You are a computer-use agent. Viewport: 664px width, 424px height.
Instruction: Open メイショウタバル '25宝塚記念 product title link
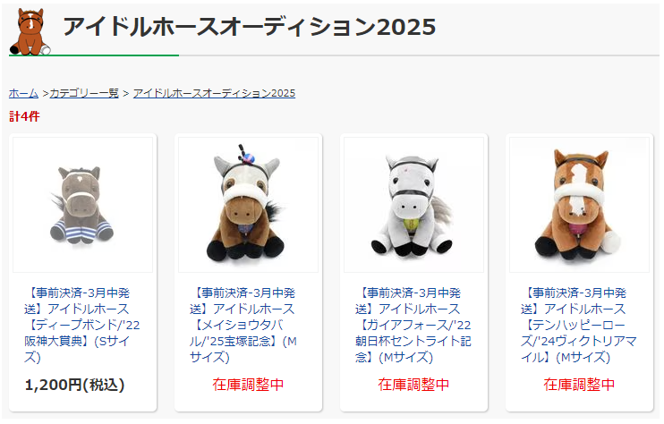pos(243,325)
